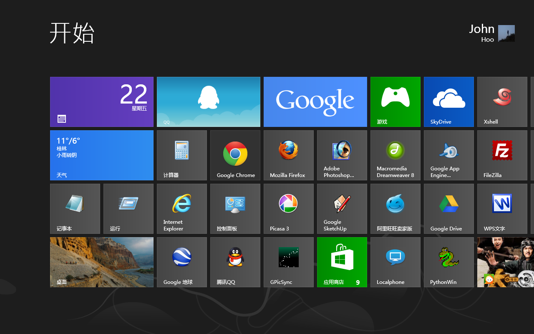Open Internet Explorer tile
534x334 pixels.
point(181,209)
